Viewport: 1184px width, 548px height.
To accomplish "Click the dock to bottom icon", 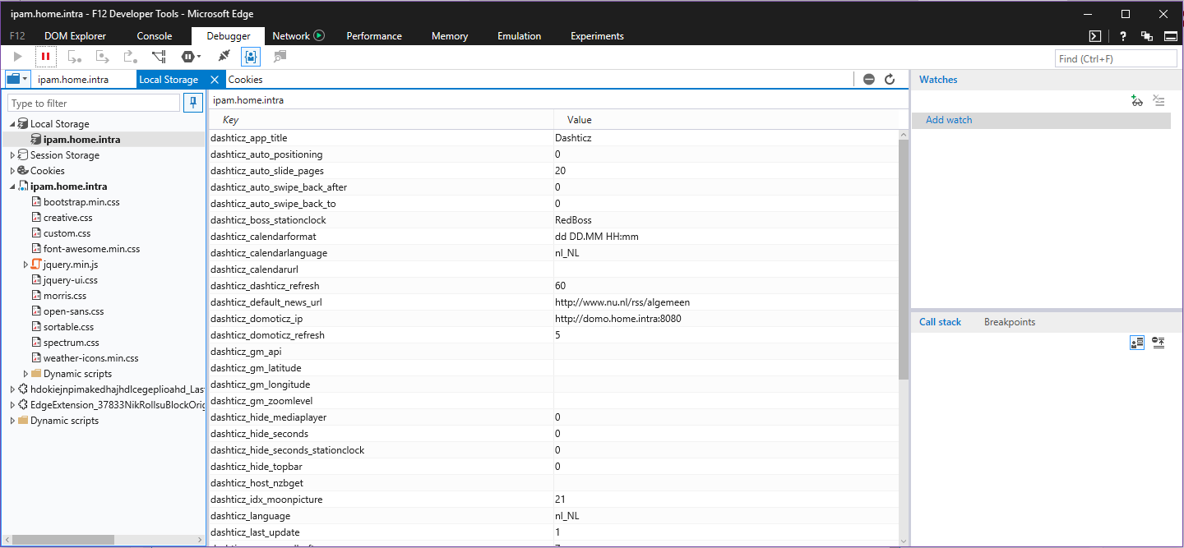I will (x=1171, y=36).
